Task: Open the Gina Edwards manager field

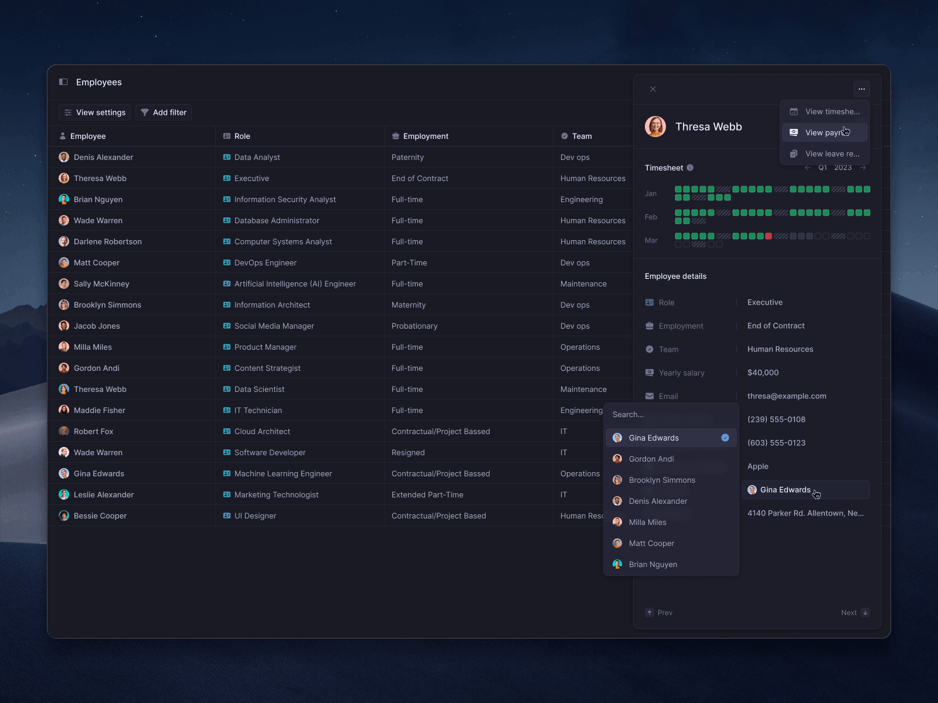Action: click(806, 490)
